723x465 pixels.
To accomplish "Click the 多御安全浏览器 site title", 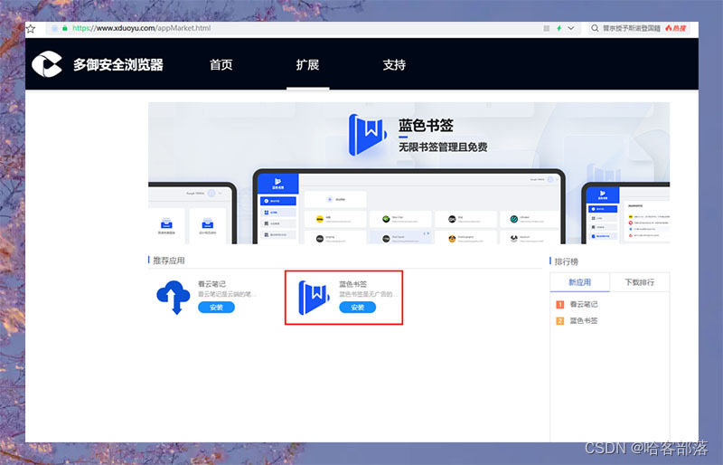I will 118,64.
